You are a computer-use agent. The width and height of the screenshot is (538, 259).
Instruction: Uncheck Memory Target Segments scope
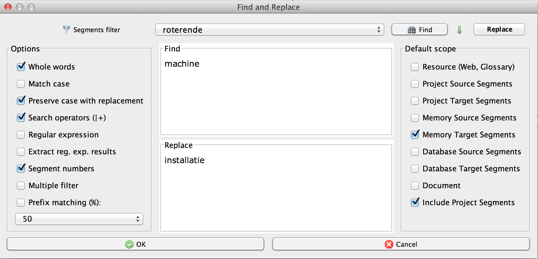coord(415,135)
